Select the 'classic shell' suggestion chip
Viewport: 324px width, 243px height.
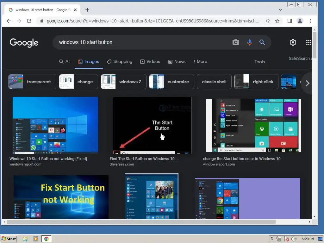[214, 82]
